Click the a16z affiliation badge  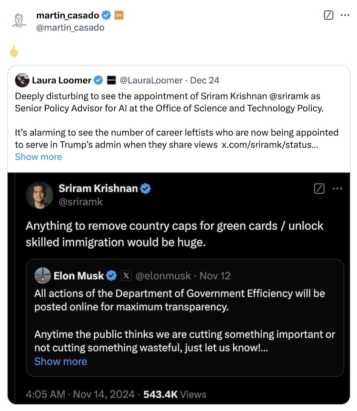pos(119,15)
